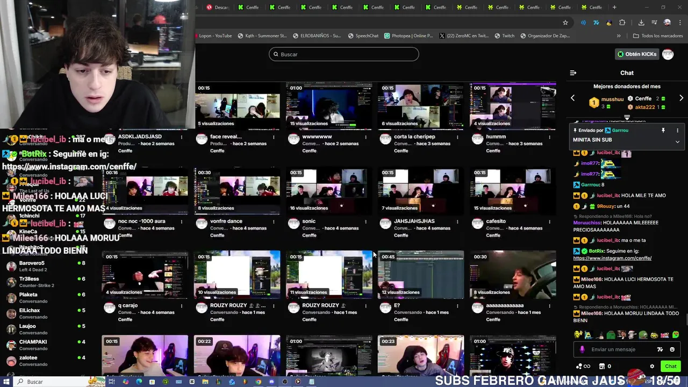The height and width of the screenshot is (387, 688).
Task: Open pinned message three-dot options
Action: 677,131
